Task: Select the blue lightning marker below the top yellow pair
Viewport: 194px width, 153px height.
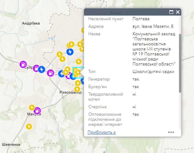Action: (70, 52)
